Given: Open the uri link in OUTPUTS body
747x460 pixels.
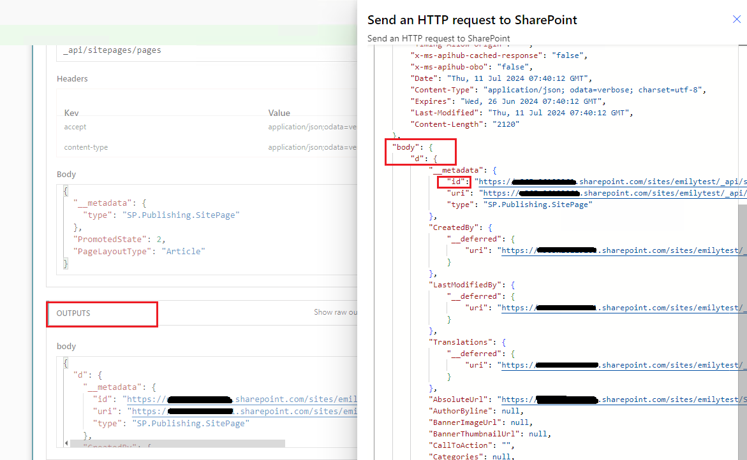Looking at the screenshot, I should 244,411.
